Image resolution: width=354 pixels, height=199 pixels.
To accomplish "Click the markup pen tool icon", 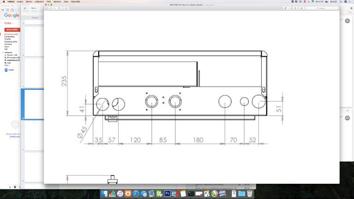I will coord(286,8).
